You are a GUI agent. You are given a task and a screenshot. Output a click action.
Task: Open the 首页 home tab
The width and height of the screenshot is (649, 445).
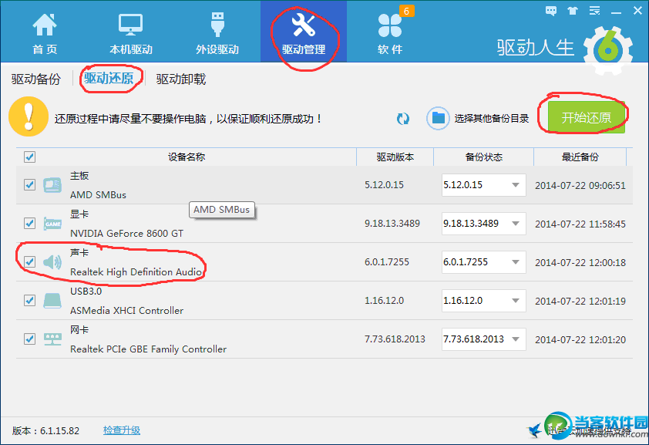(45, 33)
